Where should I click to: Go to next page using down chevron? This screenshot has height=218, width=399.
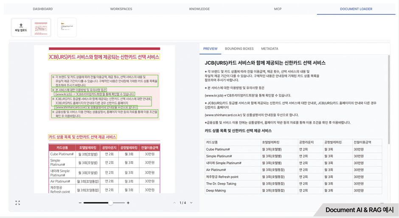click(x=191, y=203)
